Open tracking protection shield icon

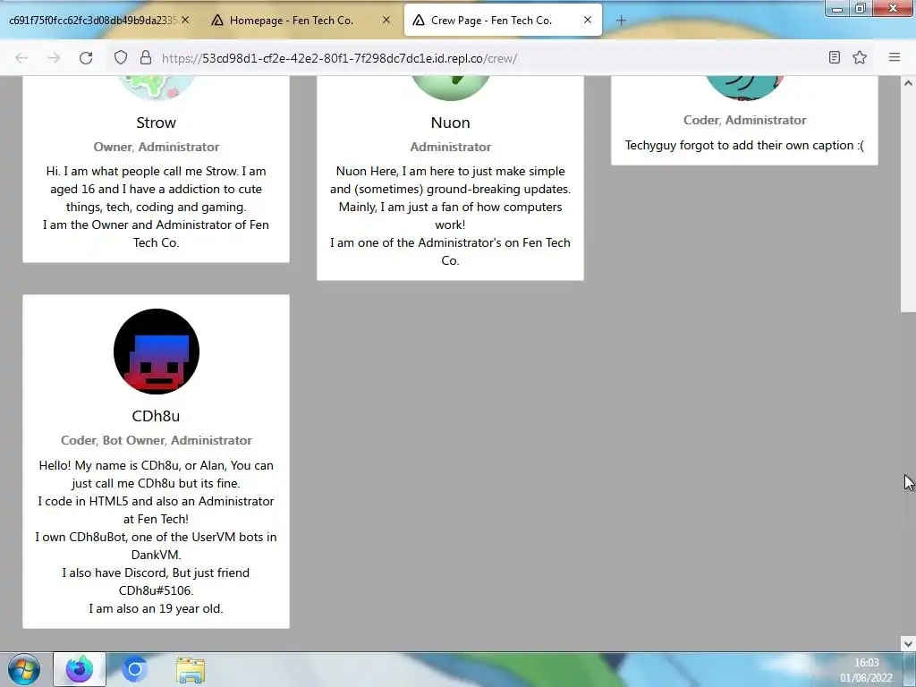click(x=121, y=58)
